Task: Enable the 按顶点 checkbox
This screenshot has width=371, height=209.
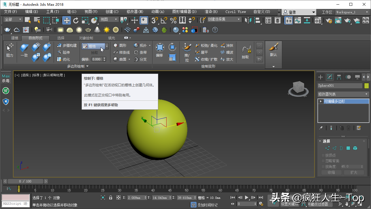Action: 323,155
